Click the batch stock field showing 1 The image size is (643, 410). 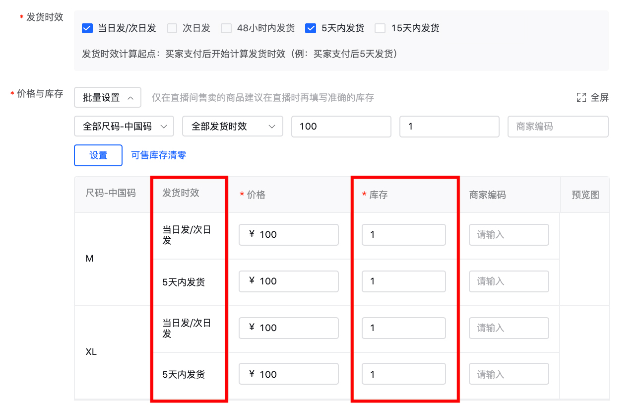449,127
